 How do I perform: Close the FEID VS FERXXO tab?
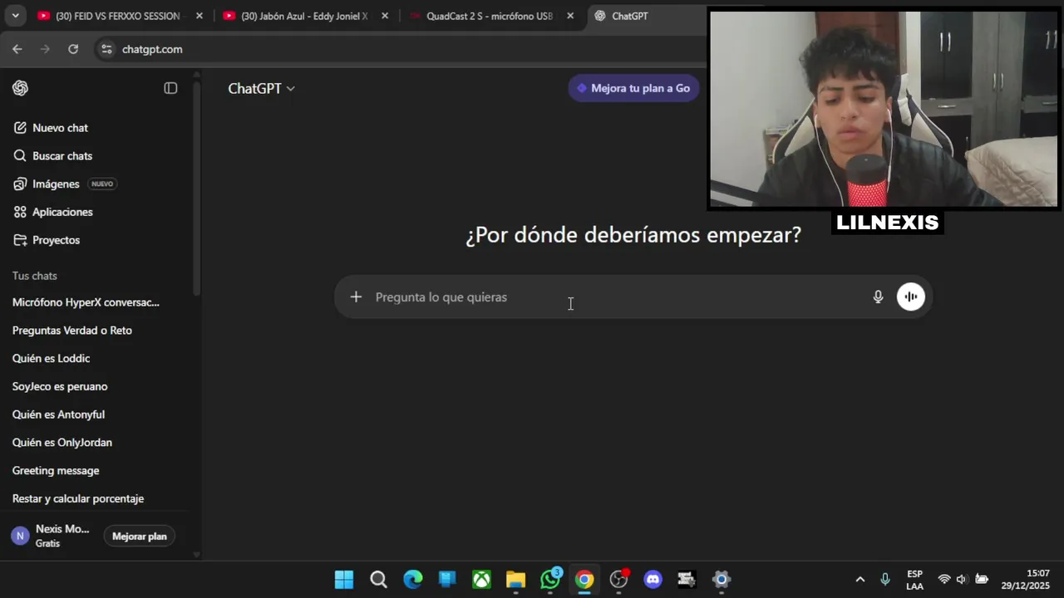[x=199, y=16]
